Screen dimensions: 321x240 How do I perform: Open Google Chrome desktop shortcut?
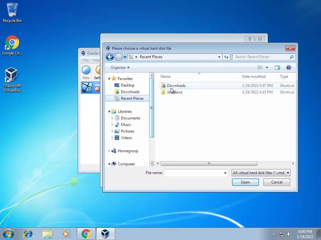(12, 45)
